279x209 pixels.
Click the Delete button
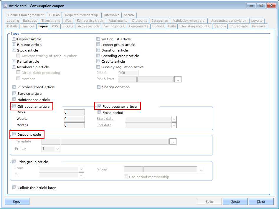point(235,202)
